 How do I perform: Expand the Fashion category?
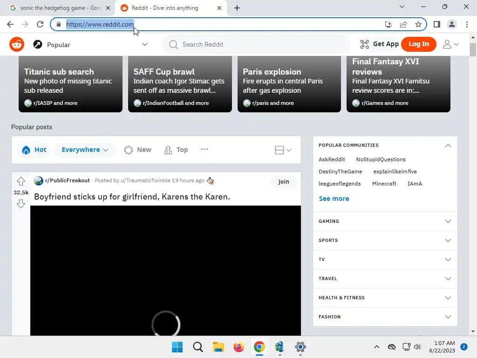448,317
